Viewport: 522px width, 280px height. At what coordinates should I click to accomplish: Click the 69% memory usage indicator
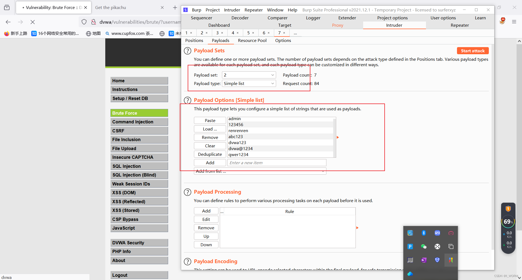(x=508, y=222)
